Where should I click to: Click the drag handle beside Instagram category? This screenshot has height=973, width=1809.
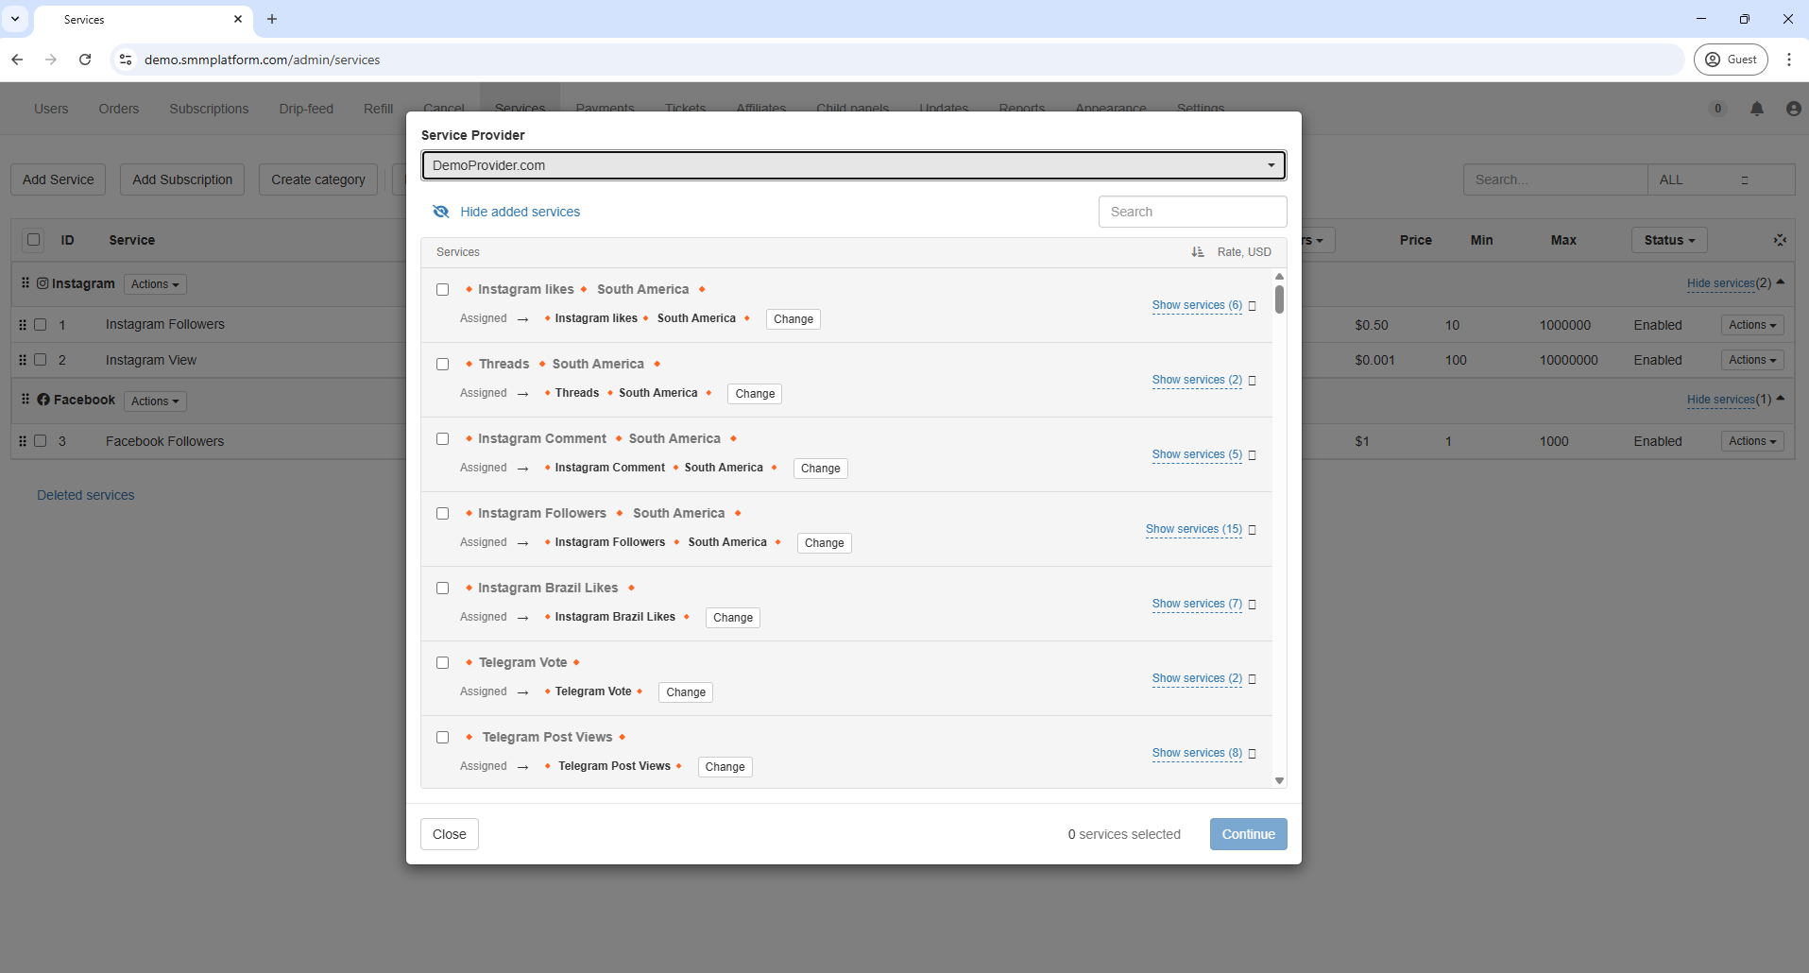[x=26, y=283]
